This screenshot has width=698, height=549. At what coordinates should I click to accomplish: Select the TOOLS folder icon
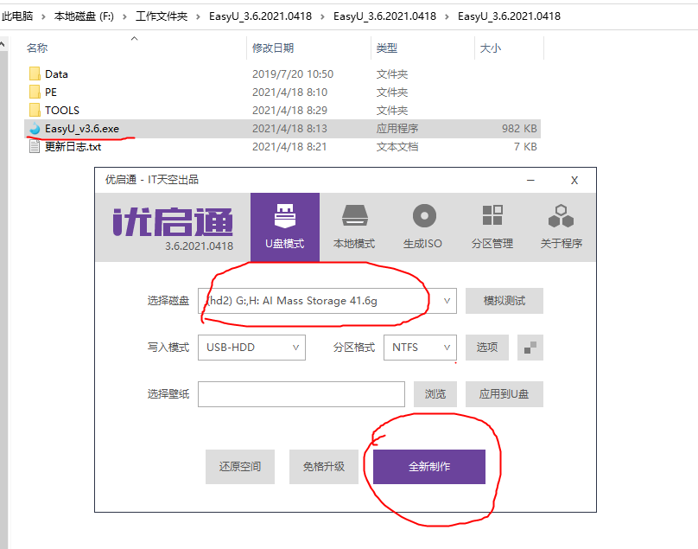35,110
